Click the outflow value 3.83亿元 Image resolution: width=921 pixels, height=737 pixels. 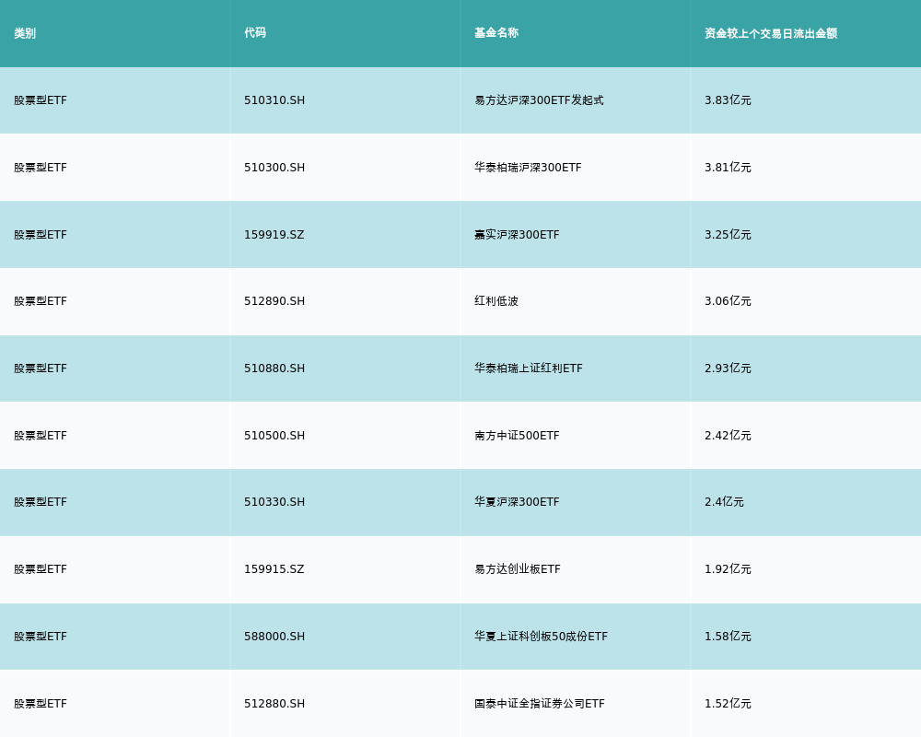click(x=728, y=100)
